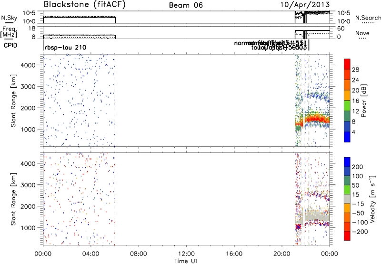The image size is (381, 264).
Task: Select the 3000 tick in the power panel
Action: coord(28,87)
